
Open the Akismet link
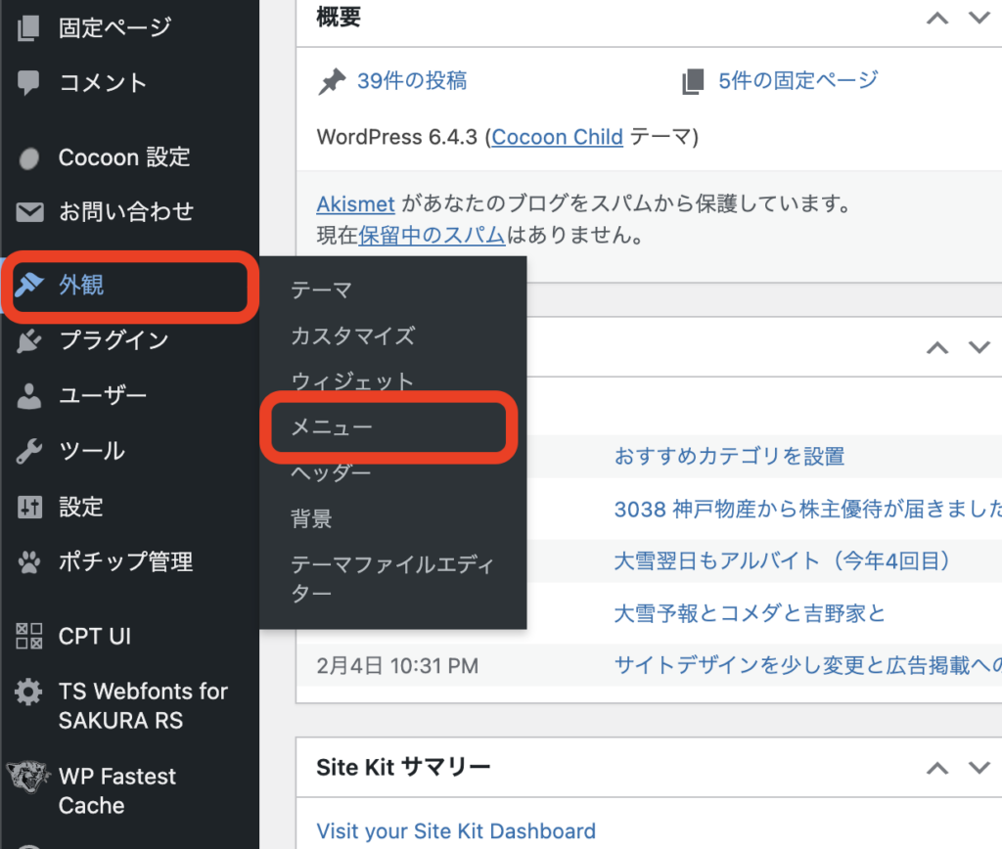pos(355,204)
